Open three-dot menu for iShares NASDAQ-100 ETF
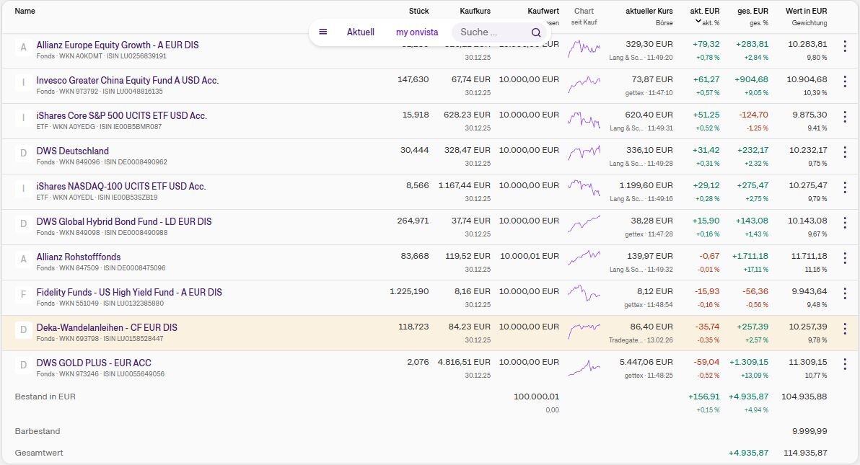860x465 pixels. tap(845, 187)
